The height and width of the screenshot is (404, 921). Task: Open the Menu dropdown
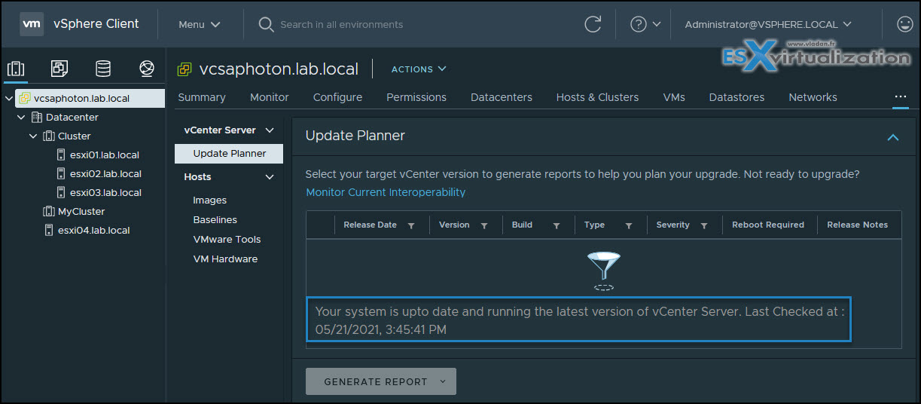click(199, 24)
